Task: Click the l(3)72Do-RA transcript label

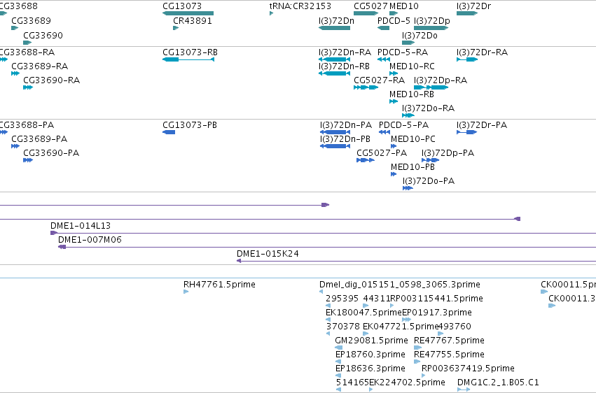Action: [x=429, y=108]
